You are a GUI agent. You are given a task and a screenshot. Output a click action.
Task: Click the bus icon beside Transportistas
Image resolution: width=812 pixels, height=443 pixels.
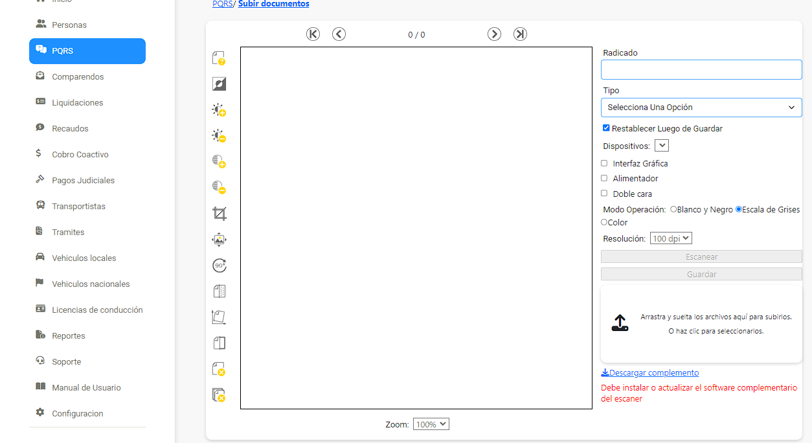(x=40, y=206)
